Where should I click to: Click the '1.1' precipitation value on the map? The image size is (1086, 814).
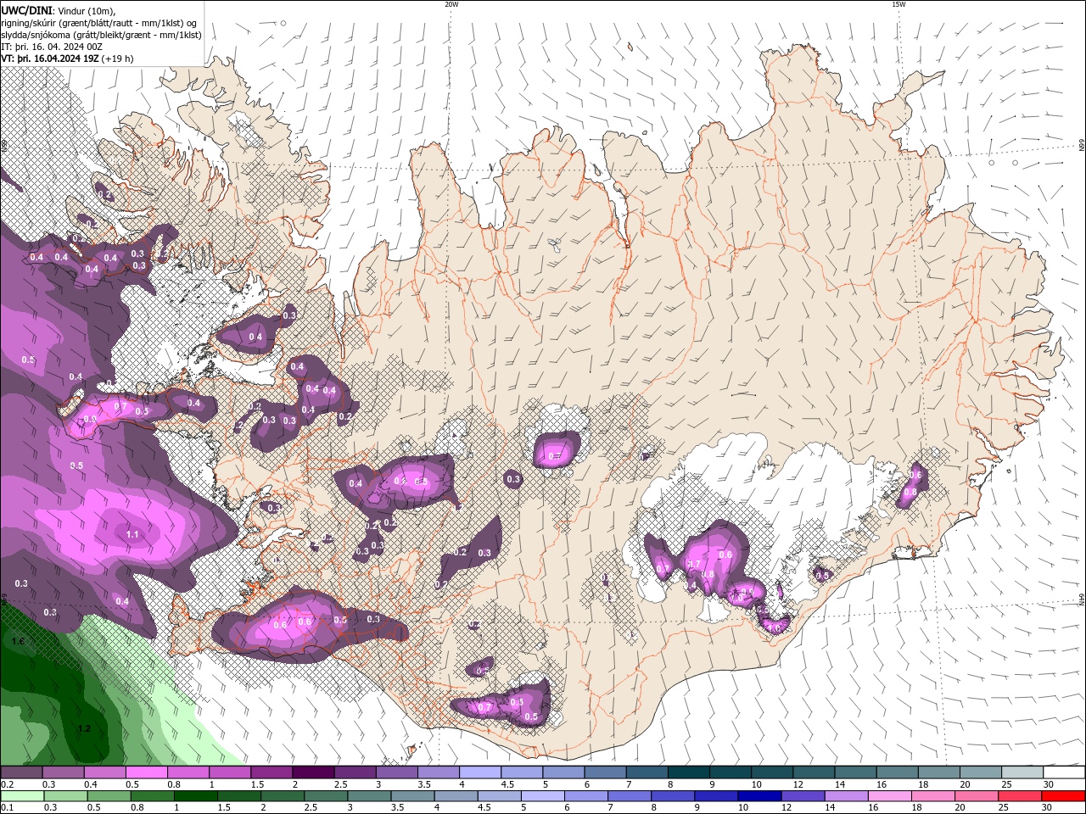pyautogui.click(x=132, y=534)
